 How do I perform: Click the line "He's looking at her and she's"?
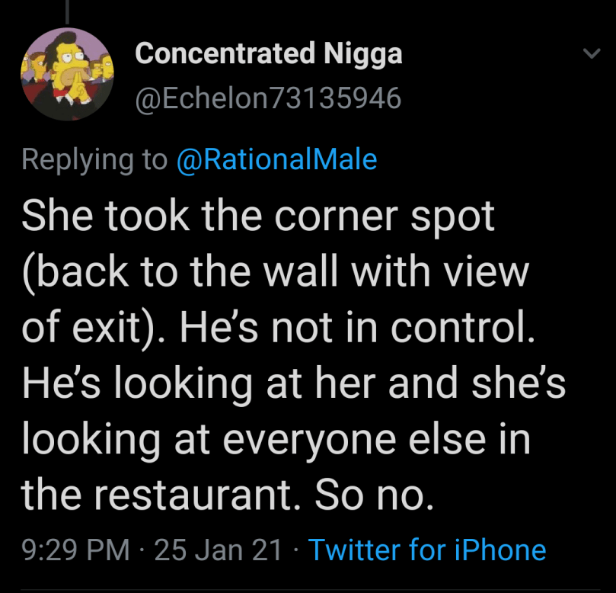click(x=294, y=384)
